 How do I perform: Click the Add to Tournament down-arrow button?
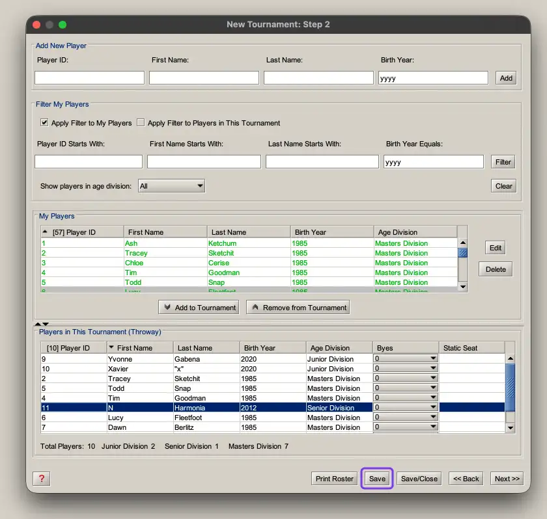click(x=199, y=307)
